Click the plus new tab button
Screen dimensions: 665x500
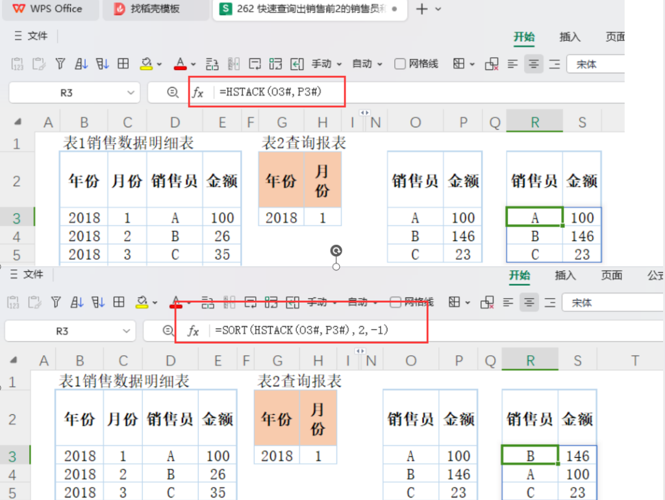coord(421,9)
